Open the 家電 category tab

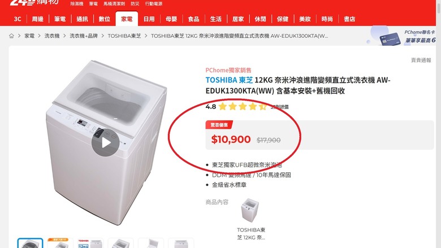(x=127, y=19)
